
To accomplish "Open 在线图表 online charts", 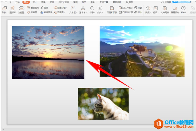I will pos(46,12).
